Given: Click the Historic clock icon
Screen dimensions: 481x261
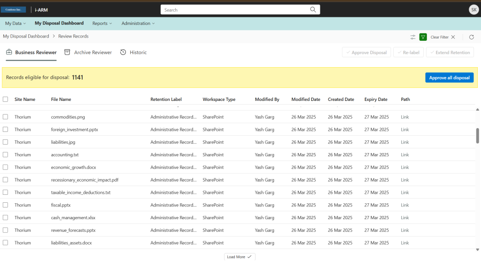Looking at the screenshot, I should pyautogui.click(x=123, y=52).
